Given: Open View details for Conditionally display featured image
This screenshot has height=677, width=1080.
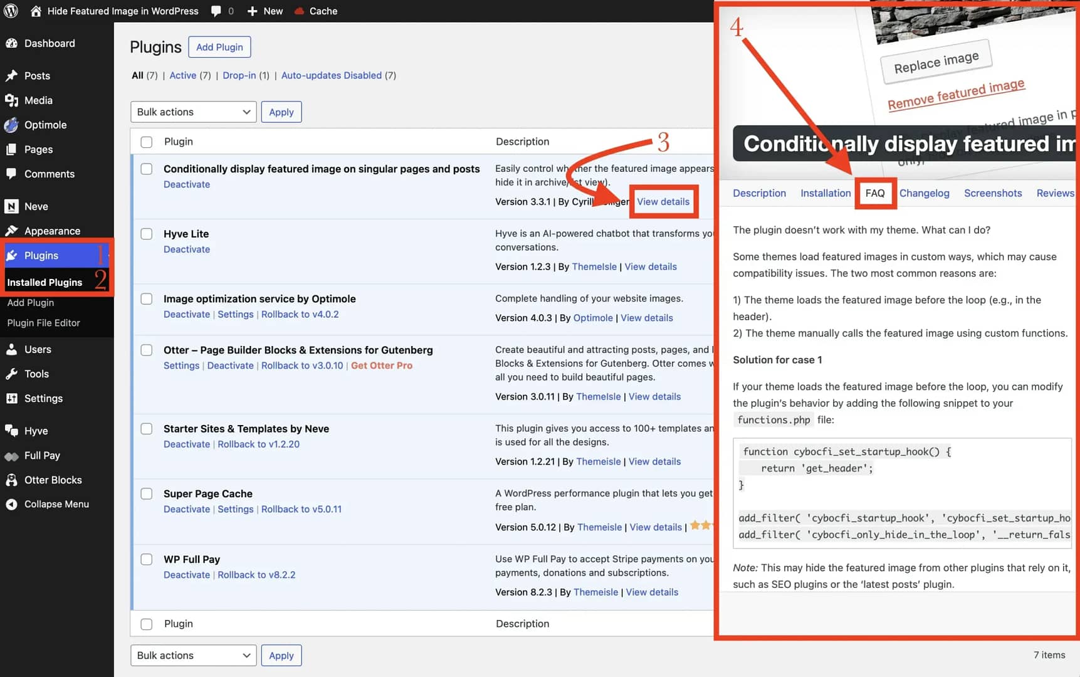Looking at the screenshot, I should point(663,201).
